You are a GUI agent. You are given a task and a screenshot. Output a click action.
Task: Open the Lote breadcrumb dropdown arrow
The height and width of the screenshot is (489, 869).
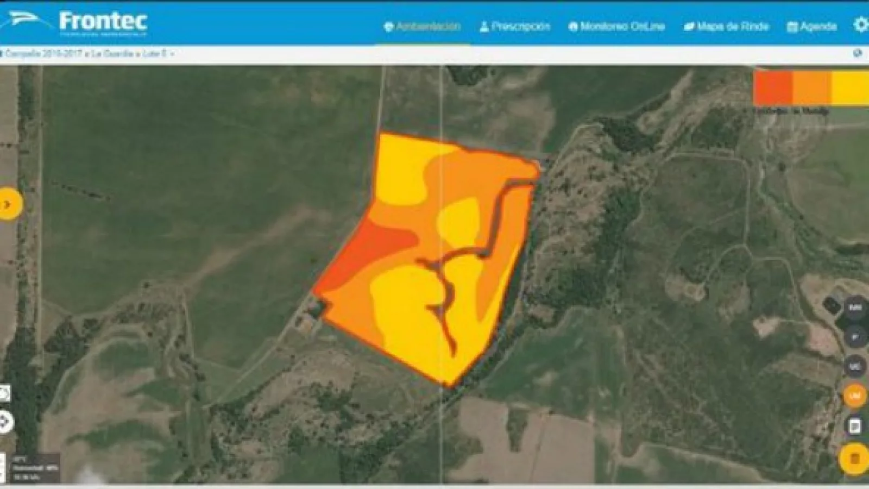pyautogui.click(x=172, y=54)
